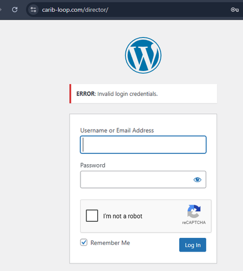Click the Password label
The image size is (243, 271).
(93, 165)
